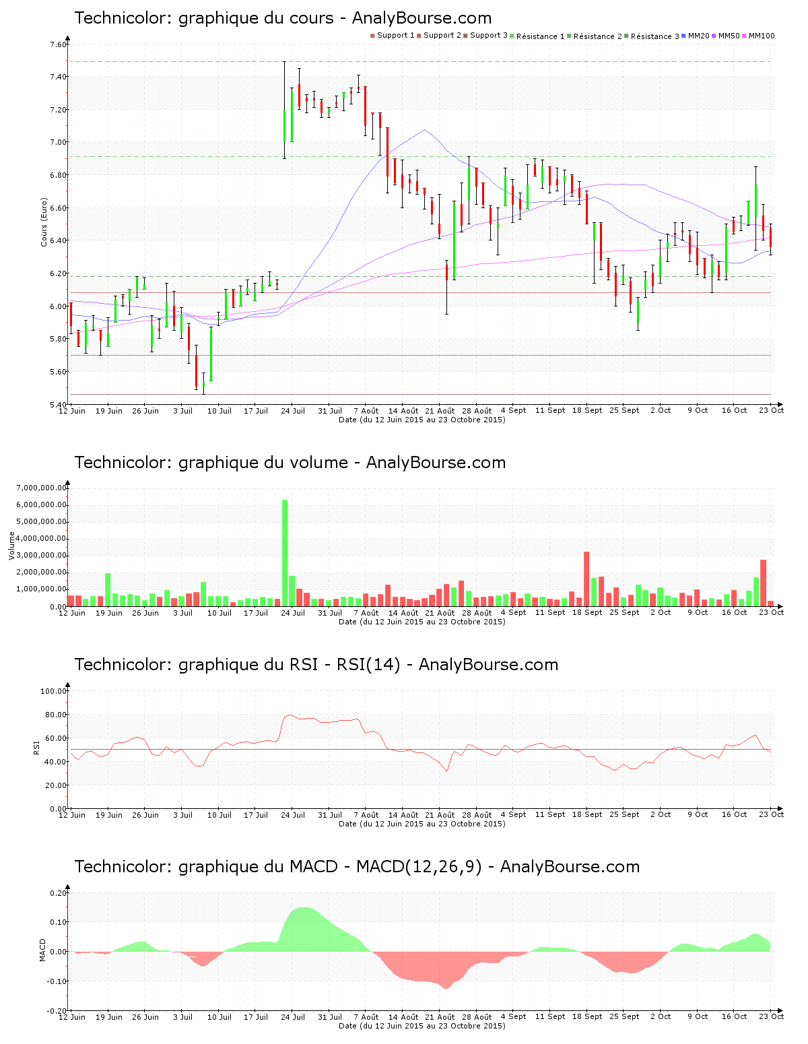Screen dimensions: 808x1044
Task: Click the tall red volume bar at 18 Sept
Action: click(x=586, y=579)
